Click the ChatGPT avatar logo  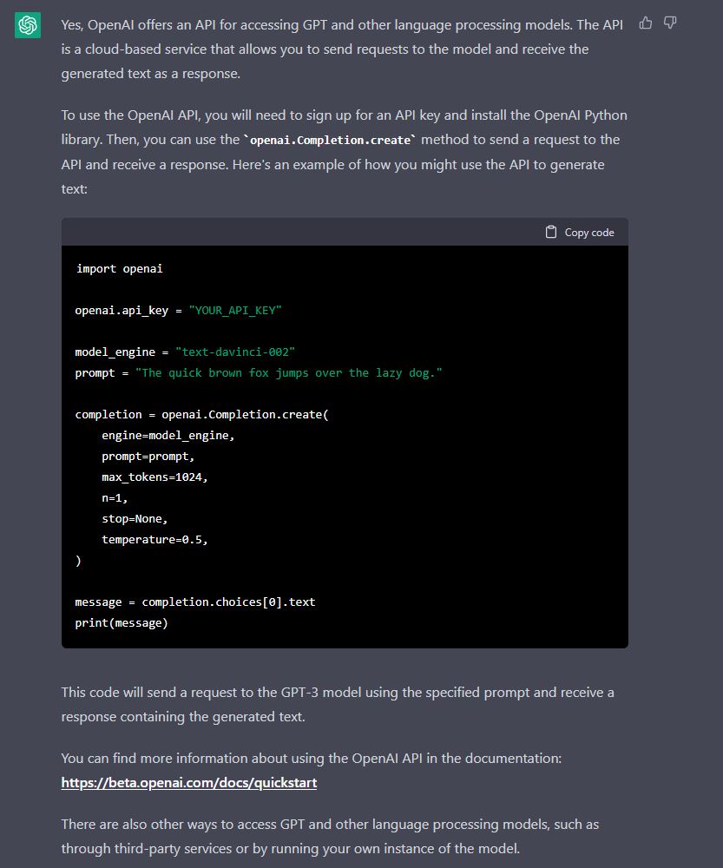[28, 25]
